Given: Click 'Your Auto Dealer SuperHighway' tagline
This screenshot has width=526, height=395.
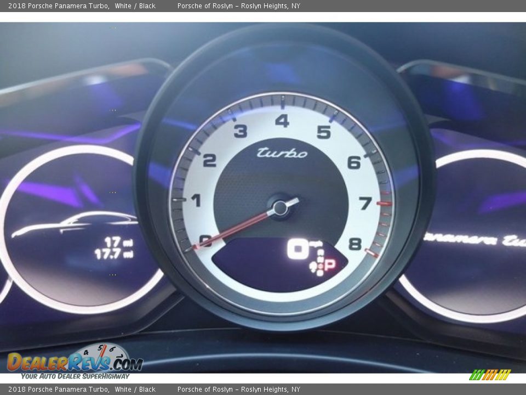Looking at the screenshot, I should pos(75,376).
